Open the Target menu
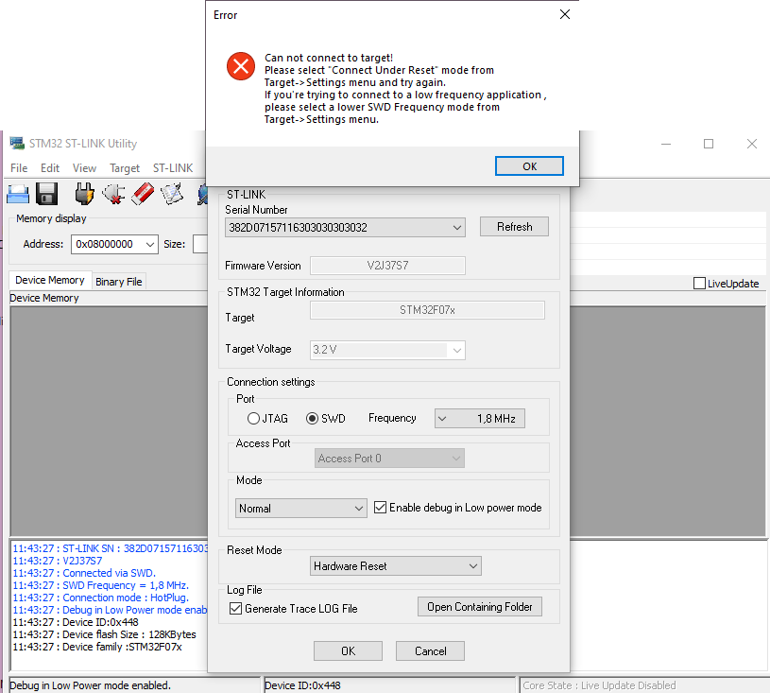Viewport: 770px width, 693px height. (125, 168)
